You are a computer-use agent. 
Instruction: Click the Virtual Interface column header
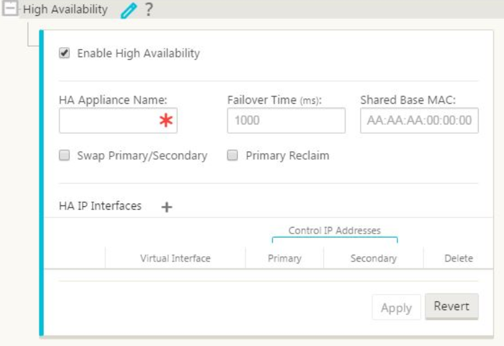pyautogui.click(x=175, y=258)
